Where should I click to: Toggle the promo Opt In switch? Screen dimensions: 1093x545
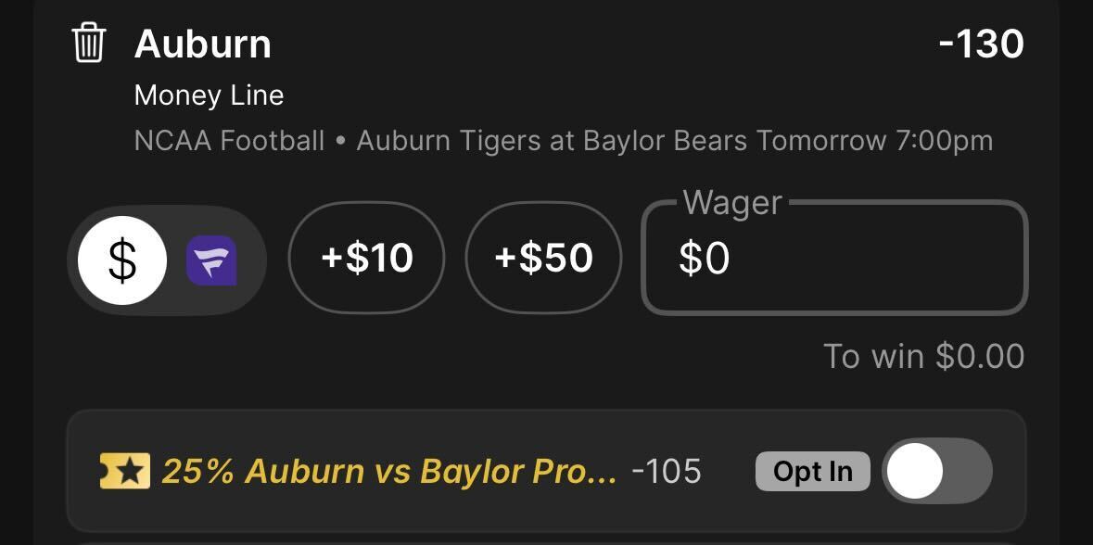click(x=937, y=471)
